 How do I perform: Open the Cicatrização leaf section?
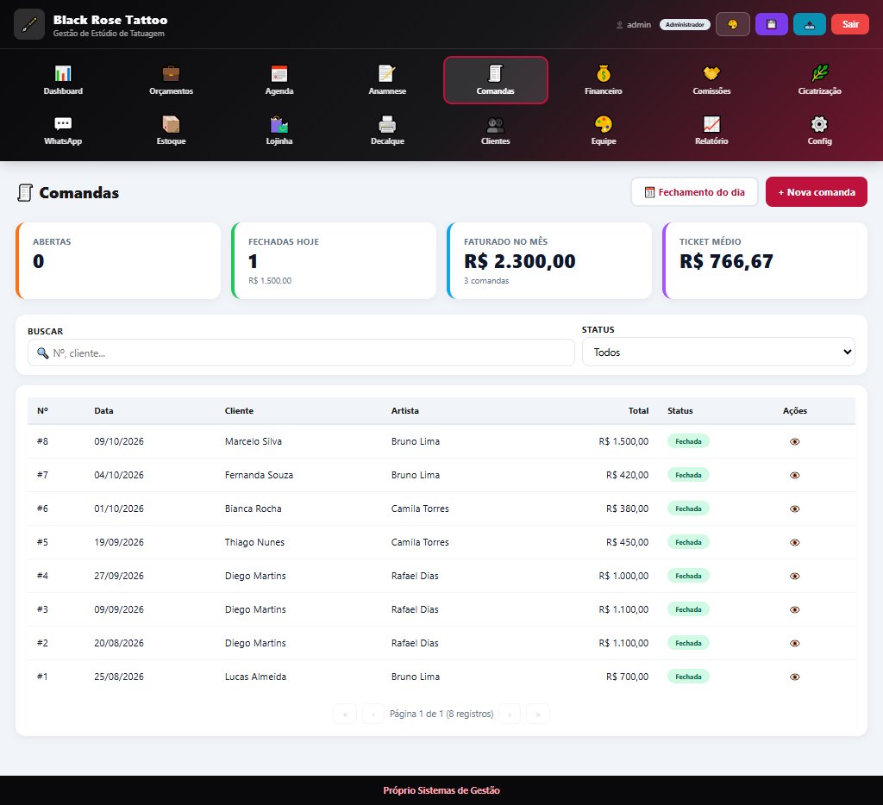point(820,80)
